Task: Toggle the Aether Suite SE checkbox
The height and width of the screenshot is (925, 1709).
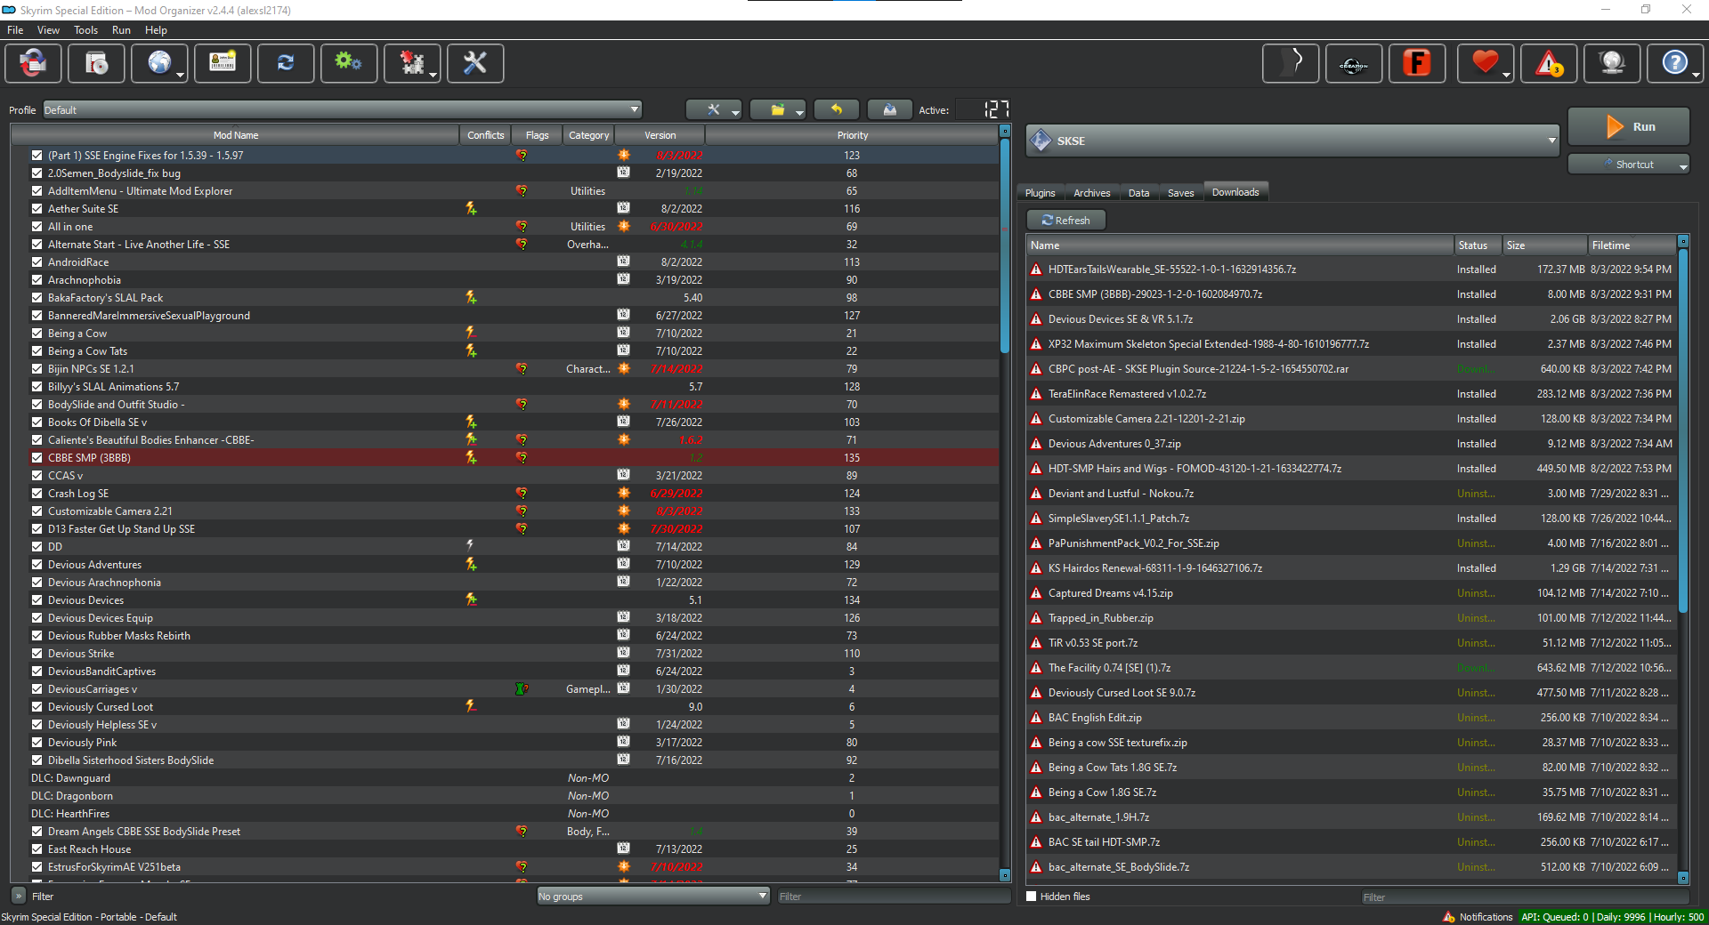Action: 36,209
